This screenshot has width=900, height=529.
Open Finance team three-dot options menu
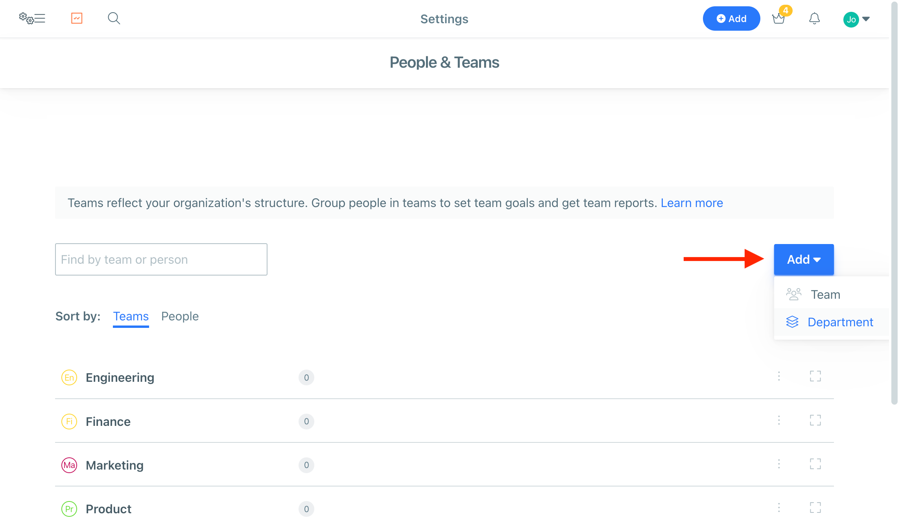[x=779, y=420]
